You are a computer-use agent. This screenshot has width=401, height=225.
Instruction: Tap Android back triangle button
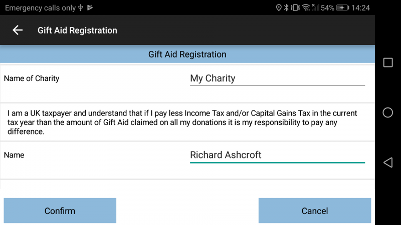point(387,162)
